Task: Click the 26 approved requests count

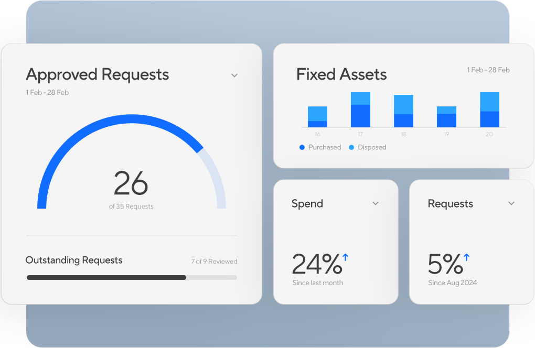Action: point(131,183)
